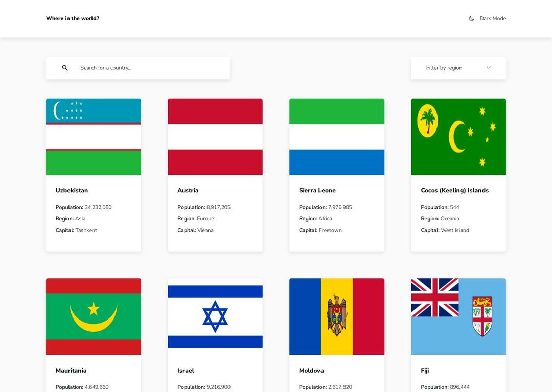Open the Moldova country name

click(311, 371)
